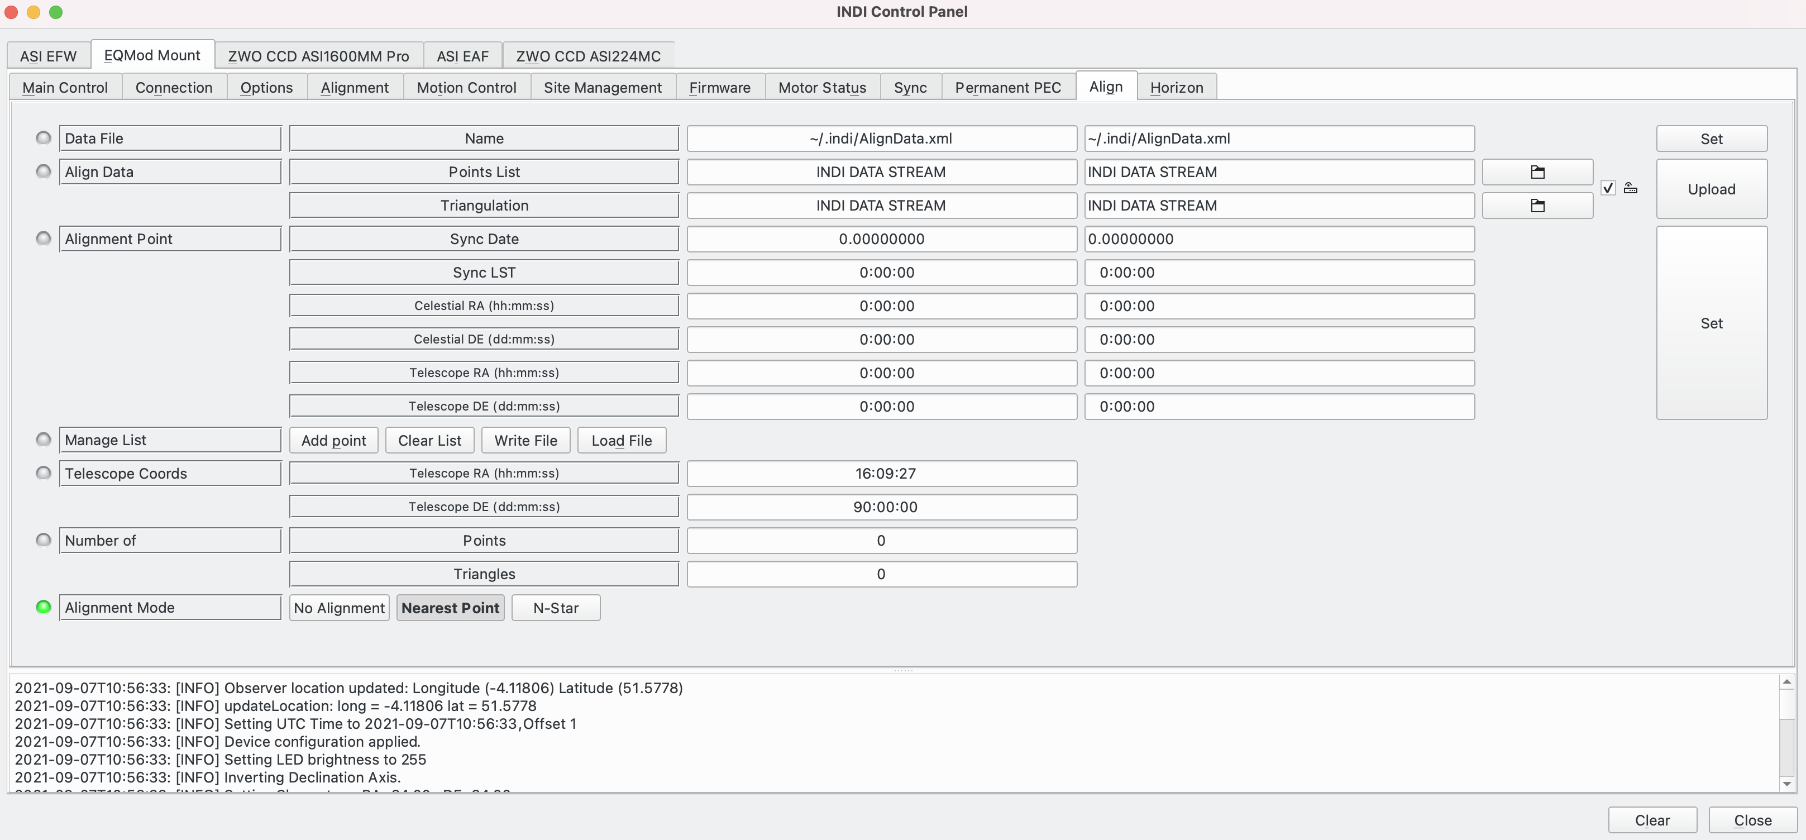Click the Alignment Point status light

pyautogui.click(x=44, y=238)
